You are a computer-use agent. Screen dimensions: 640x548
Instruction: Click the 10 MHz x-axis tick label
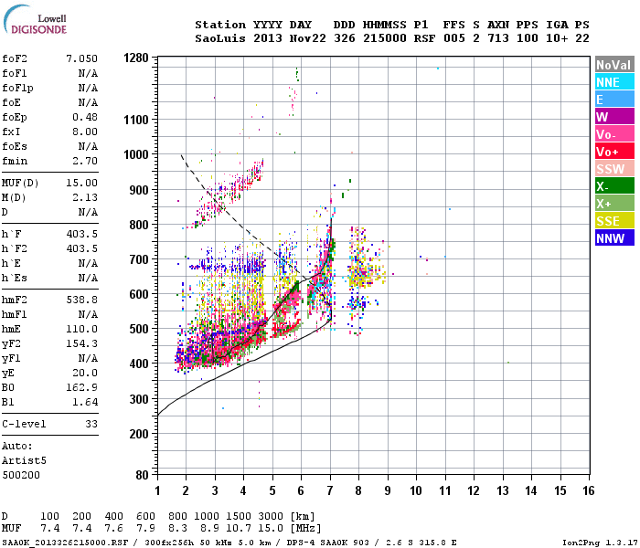click(415, 490)
